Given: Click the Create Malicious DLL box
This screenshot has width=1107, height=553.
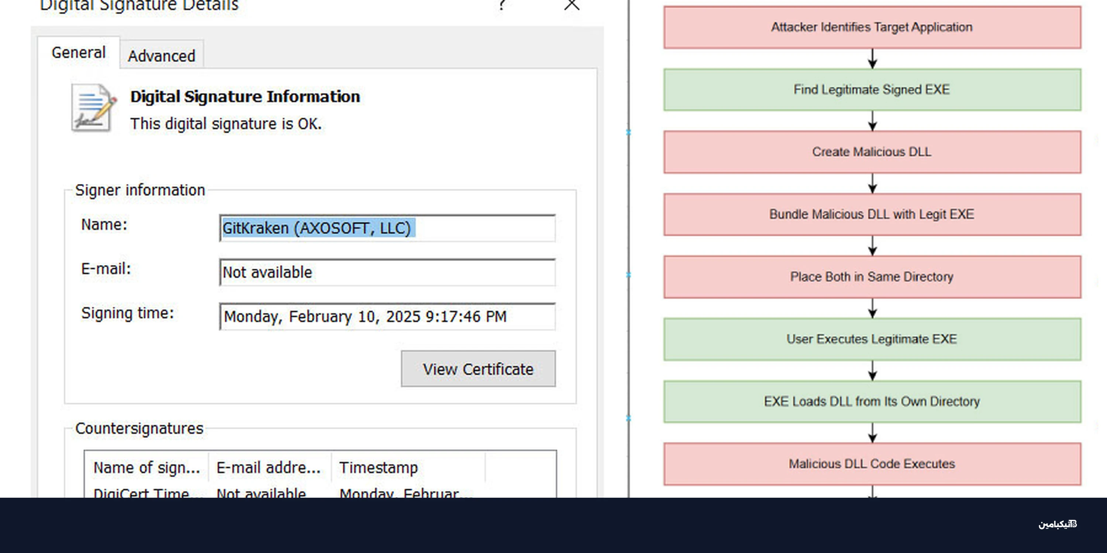Looking at the screenshot, I should tap(872, 152).
